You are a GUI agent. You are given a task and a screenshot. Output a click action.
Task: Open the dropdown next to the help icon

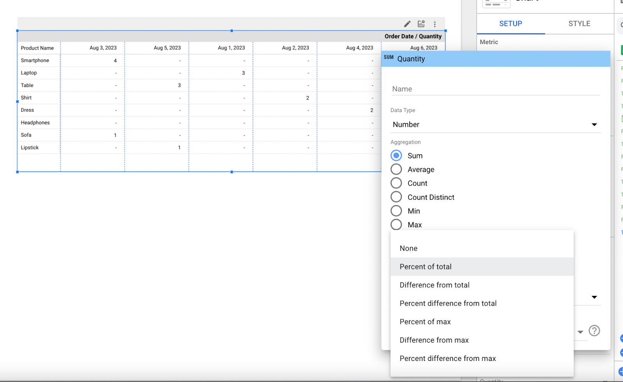[x=580, y=332]
